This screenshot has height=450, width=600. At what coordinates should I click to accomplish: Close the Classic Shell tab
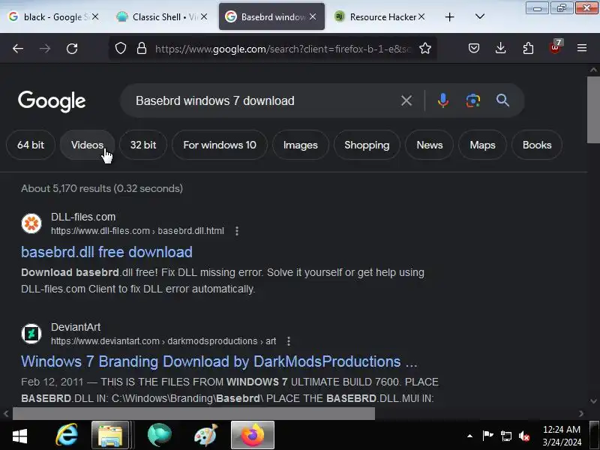click(204, 16)
